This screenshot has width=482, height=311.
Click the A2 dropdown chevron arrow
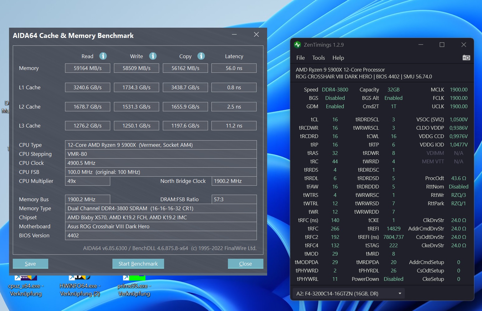pos(400,293)
